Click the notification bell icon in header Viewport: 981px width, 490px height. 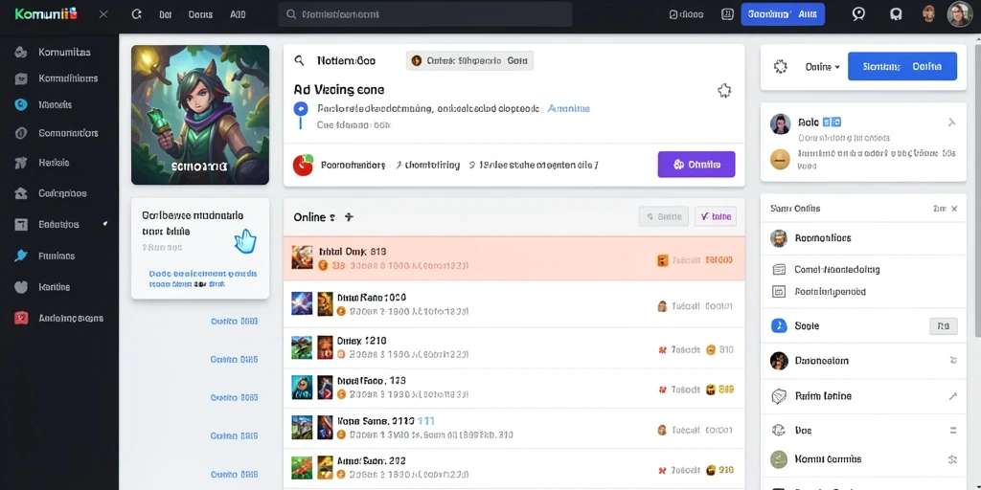pyautogui.click(x=897, y=13)
